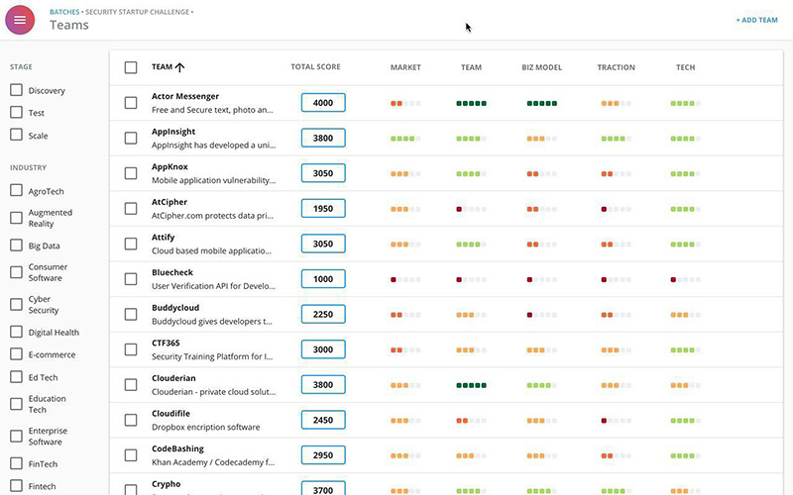
Task: Click AtCipher's Biz Model rating dots
Action: (x=541, y=209)
